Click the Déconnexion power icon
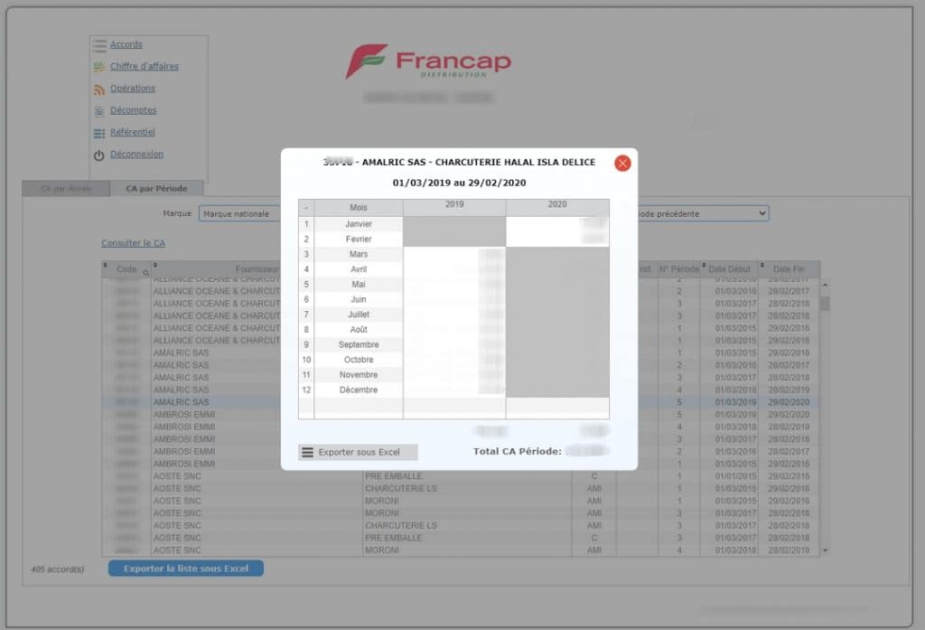This screenshot has height=630, width=925. 99,155
